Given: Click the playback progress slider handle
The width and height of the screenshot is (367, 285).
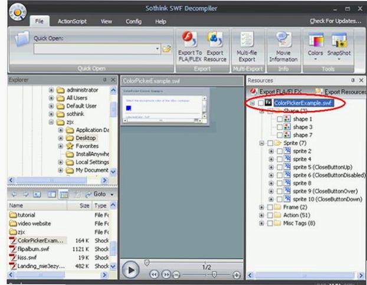Looking at the screenshot, I should [147, 263].
